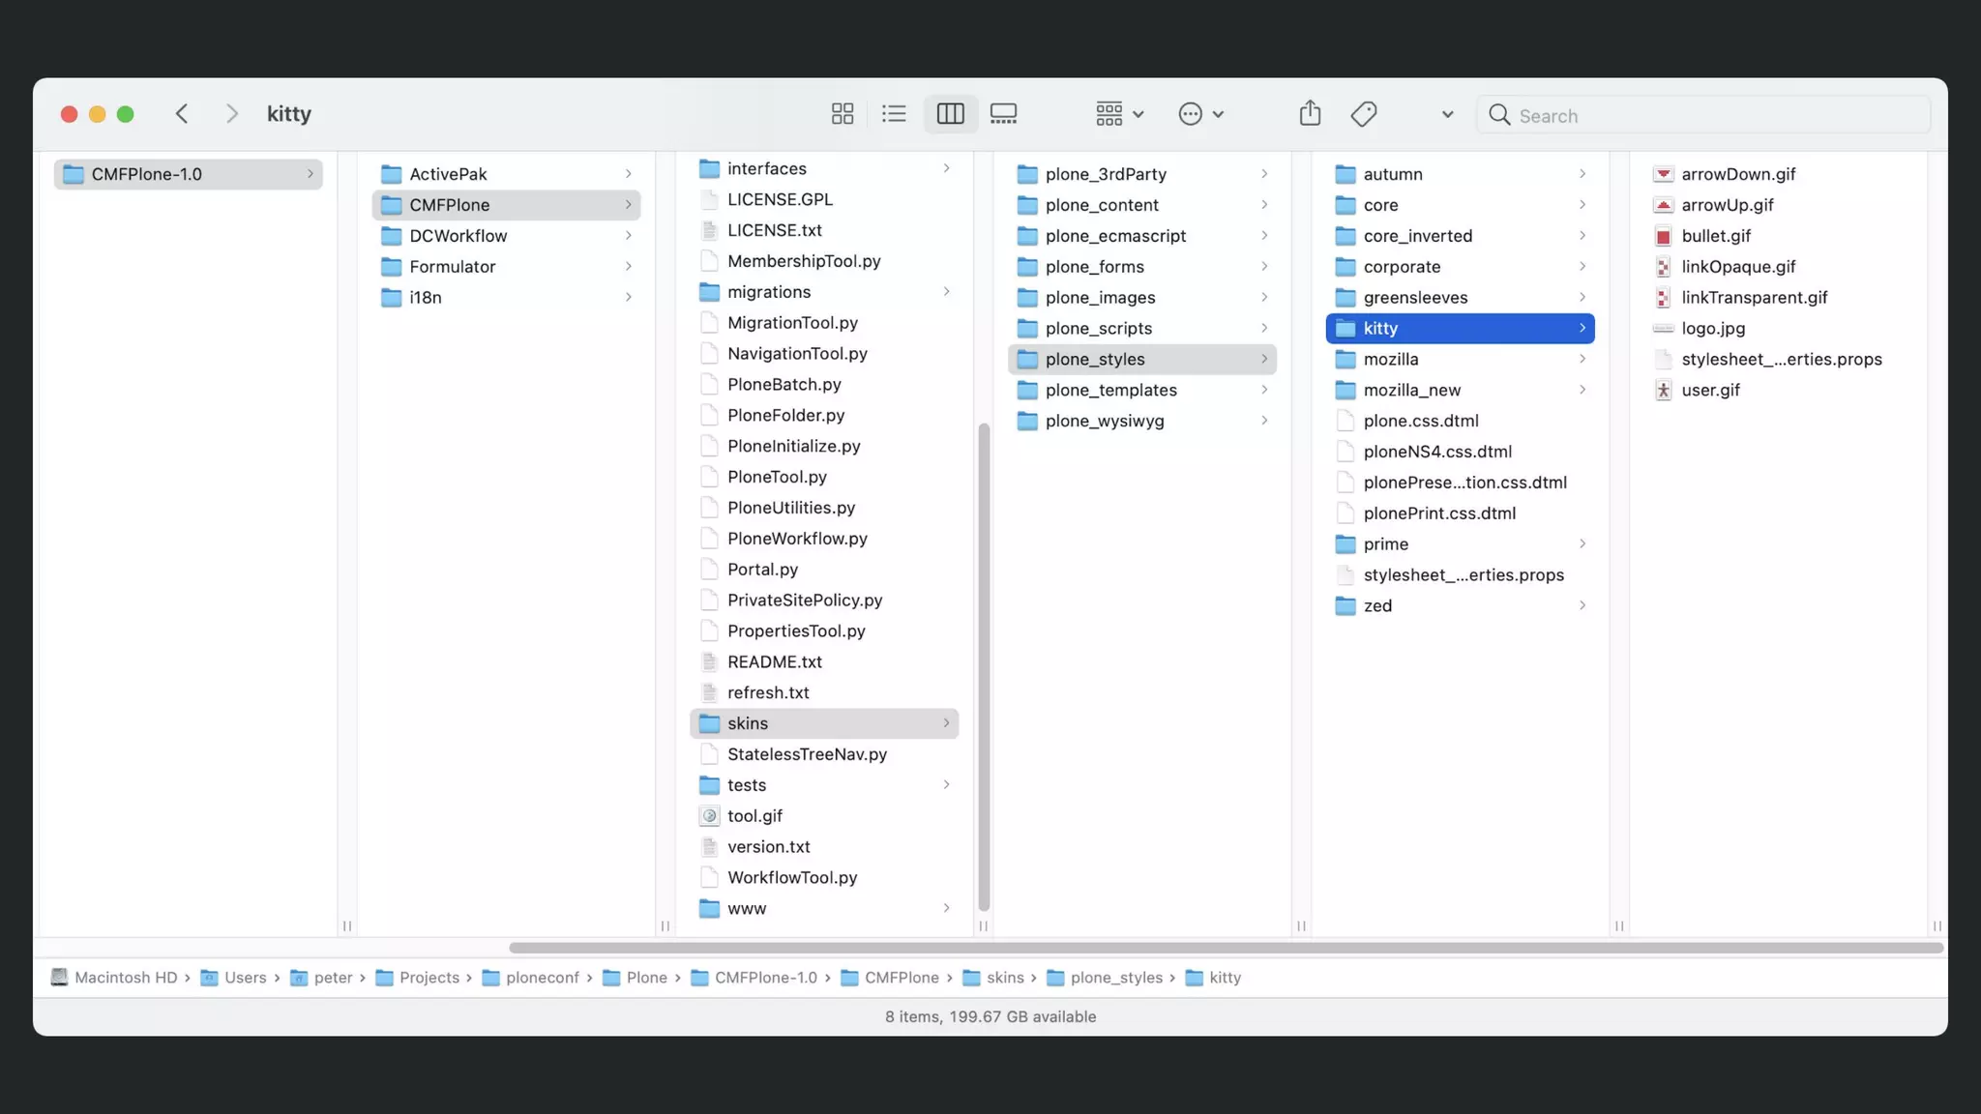Select the logo.jpg file

click(x=1712, y=328)
